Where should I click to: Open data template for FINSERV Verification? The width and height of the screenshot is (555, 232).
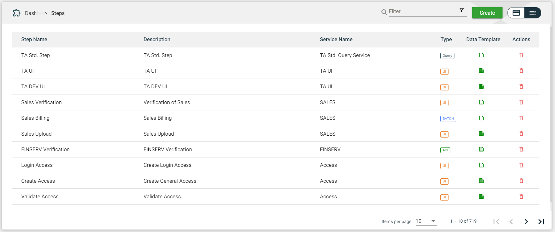click(481, 149)
